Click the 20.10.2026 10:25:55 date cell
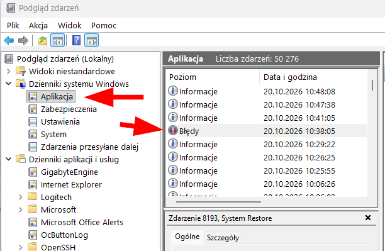 299,170
